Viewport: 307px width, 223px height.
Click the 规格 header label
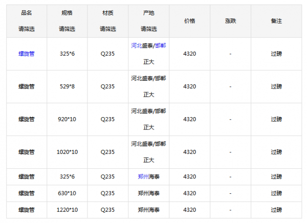pyautogui.click(x=67, y=13)
